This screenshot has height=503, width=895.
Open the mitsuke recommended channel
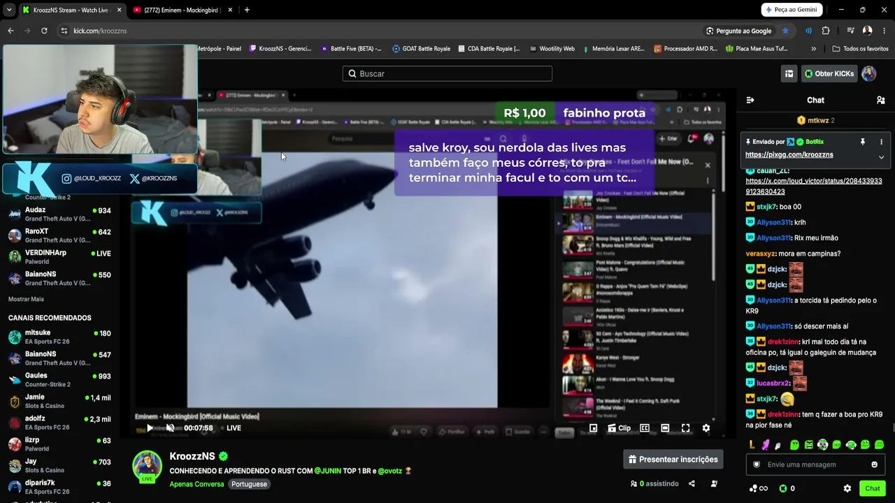click(59, 337)
